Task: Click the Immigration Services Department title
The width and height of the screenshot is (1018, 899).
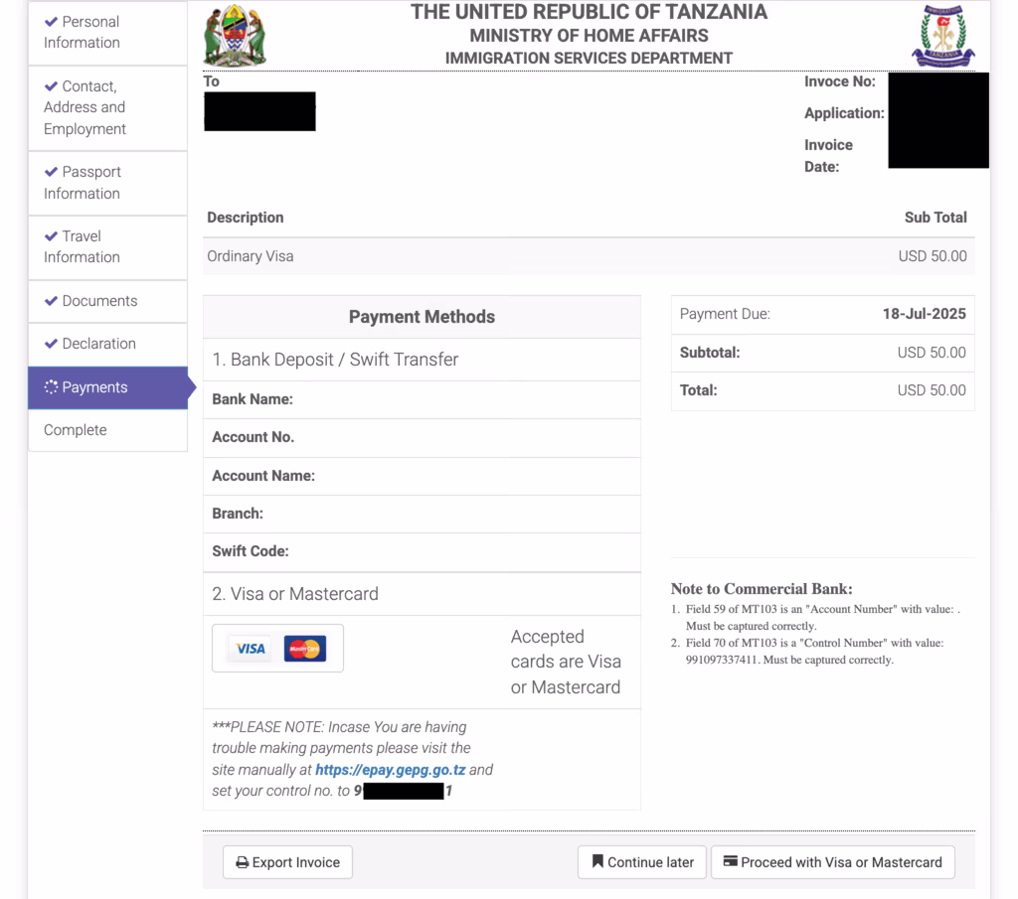Action: coord(589,59)
